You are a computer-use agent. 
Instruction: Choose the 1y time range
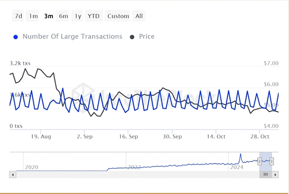[77, 16]
